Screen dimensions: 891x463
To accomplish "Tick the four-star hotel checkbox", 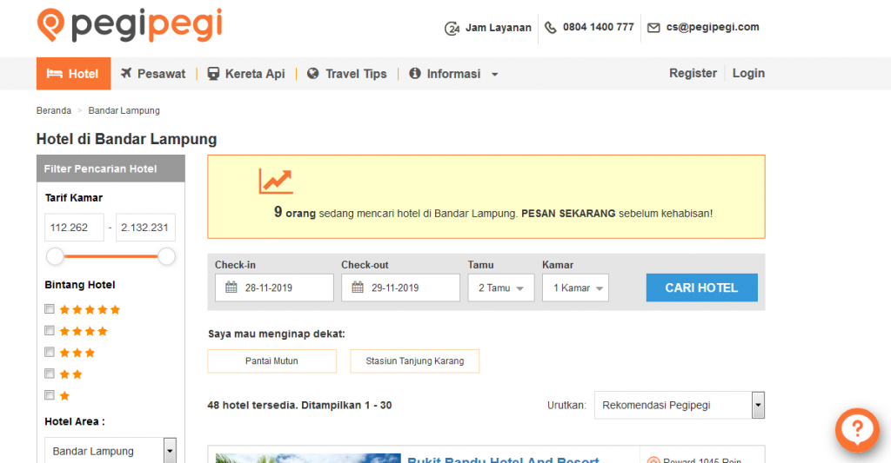I will coord(50,330).
